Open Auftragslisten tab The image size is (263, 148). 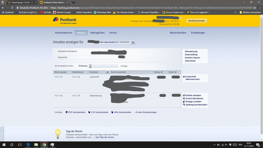click(x=97, y=33)
